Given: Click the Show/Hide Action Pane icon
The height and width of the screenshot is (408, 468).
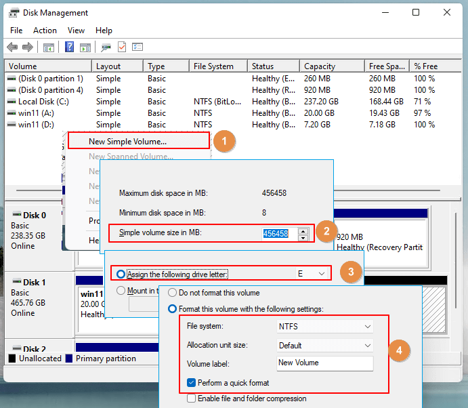Looking at the screenshot, I should tap(85, 47).
